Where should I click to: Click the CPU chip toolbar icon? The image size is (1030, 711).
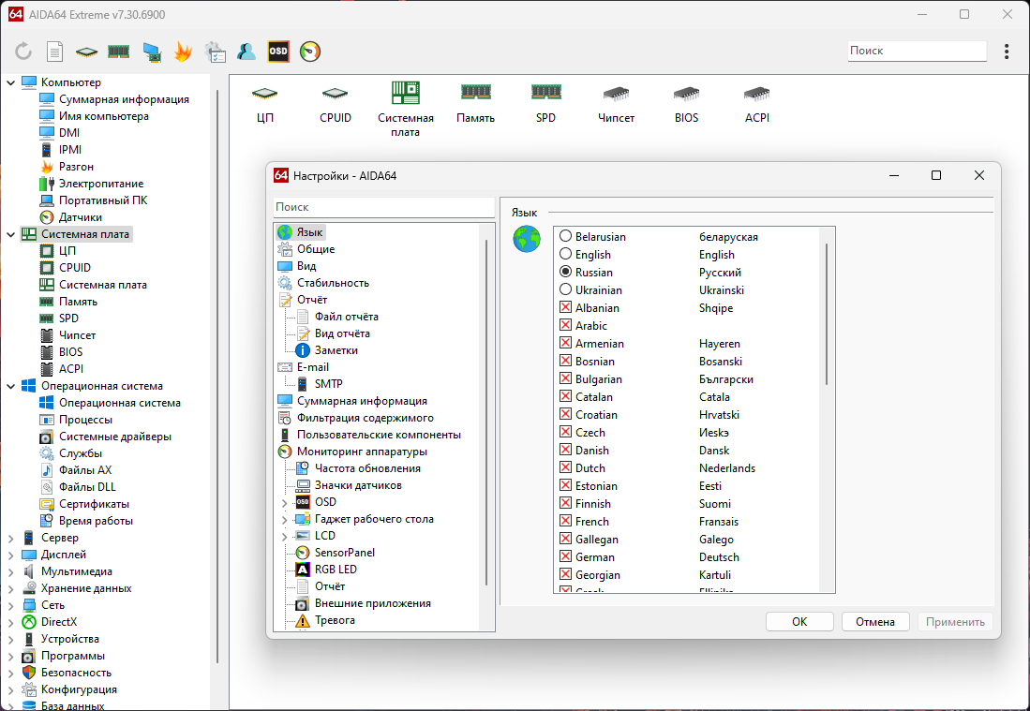[86, 52]
